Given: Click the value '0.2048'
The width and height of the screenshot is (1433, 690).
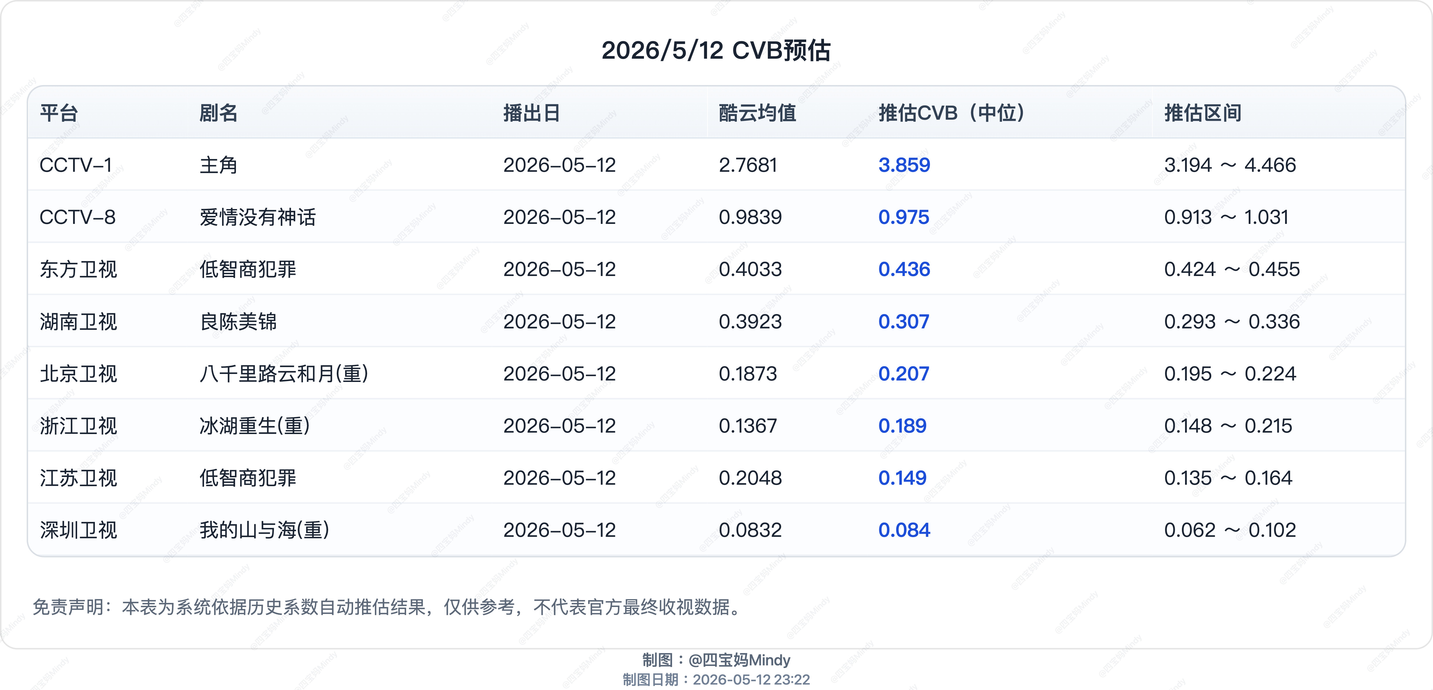Looking at the screenshot, I should pos(750,478).
